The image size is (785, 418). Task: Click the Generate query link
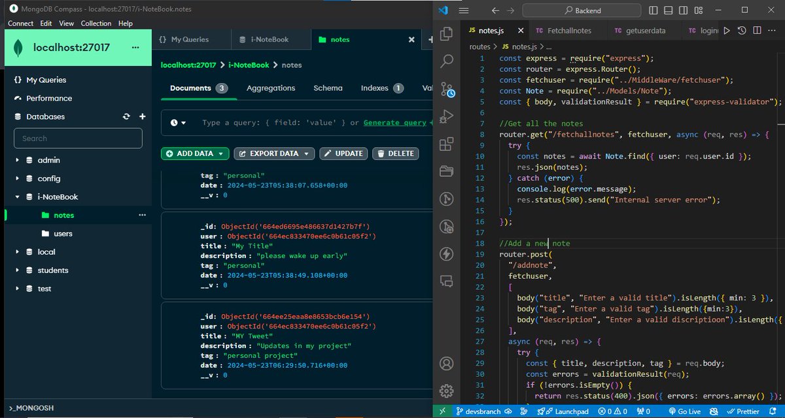click(x=394, y=123)
